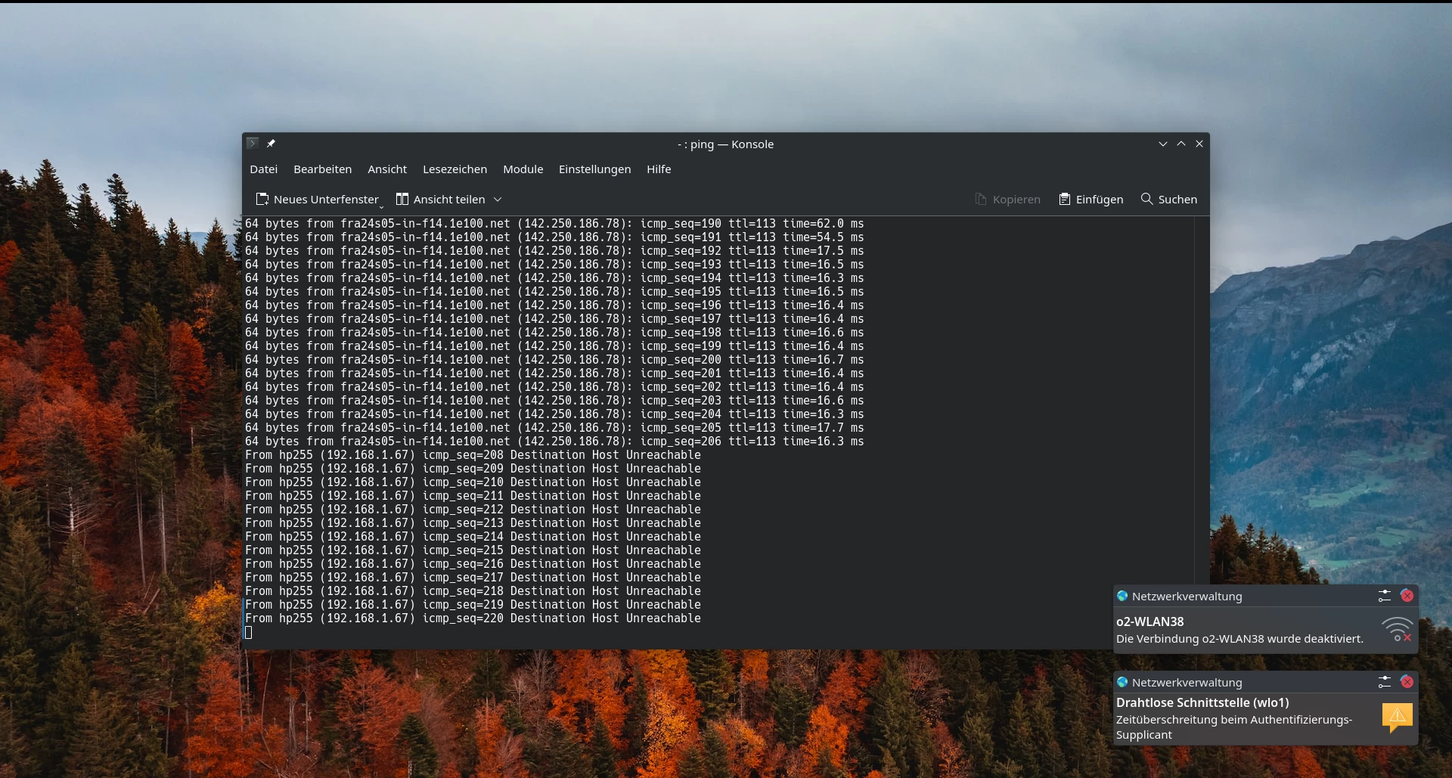Screen dimensions: 1452x778
Task: Click the Konsole terminal icon in title bar
Action: (x=253, y=144)
